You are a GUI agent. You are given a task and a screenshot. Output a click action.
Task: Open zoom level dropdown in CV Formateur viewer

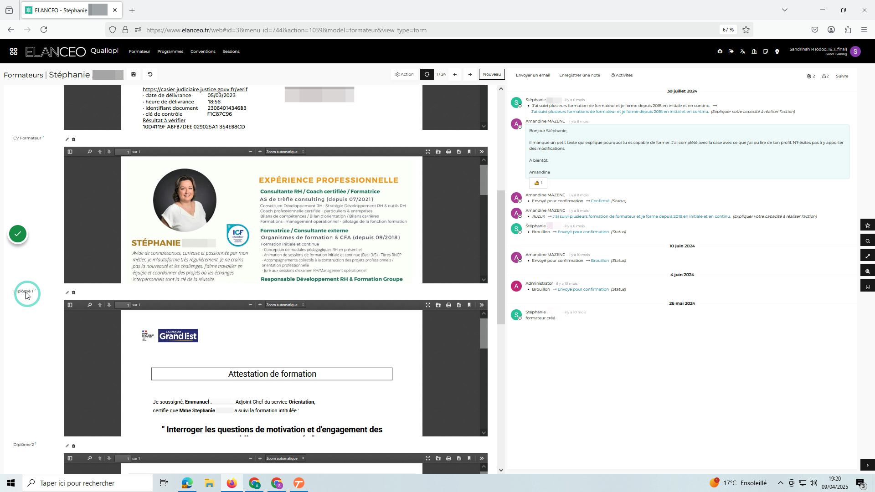click(285, 152)
